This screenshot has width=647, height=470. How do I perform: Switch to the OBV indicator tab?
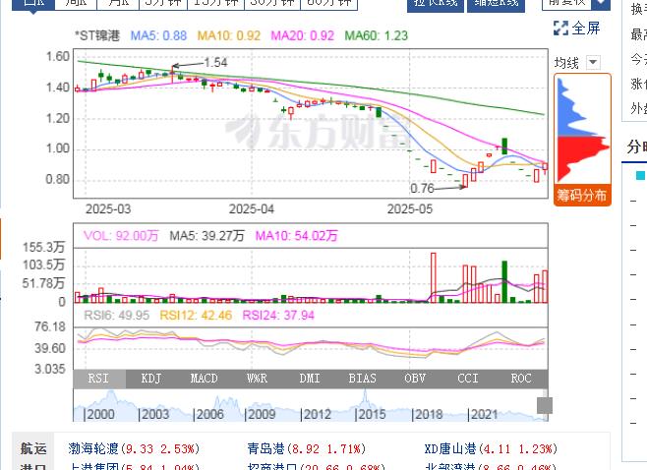(x=415, y=379)
